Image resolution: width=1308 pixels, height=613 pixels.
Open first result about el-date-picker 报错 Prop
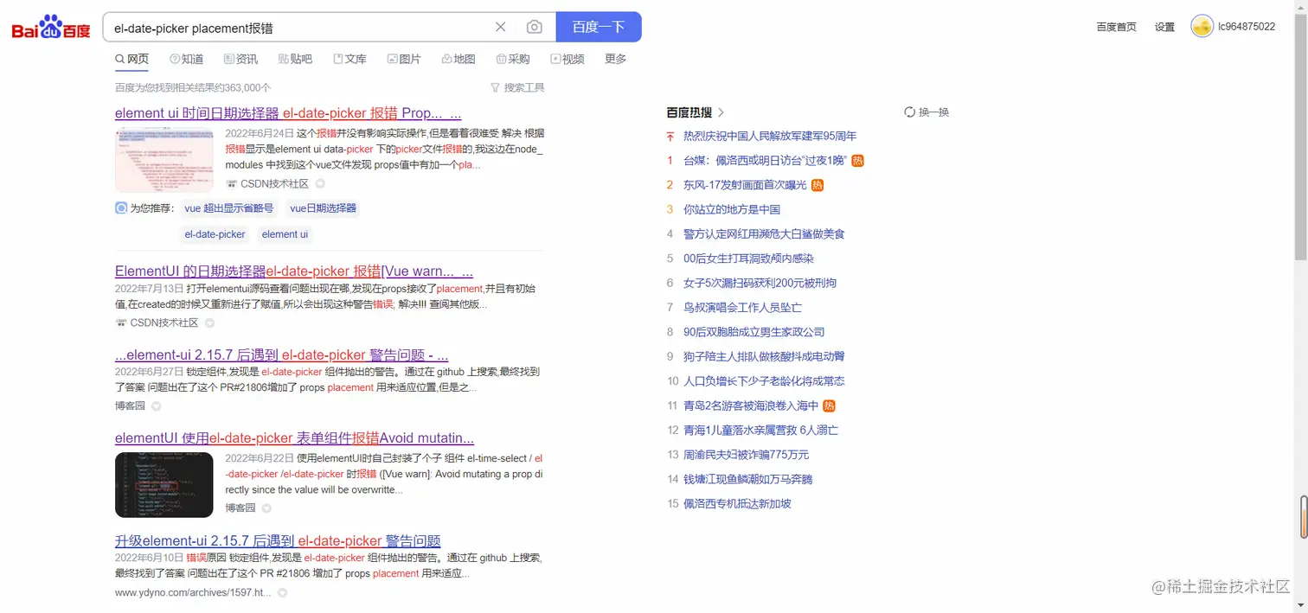[x=288, y=113]
